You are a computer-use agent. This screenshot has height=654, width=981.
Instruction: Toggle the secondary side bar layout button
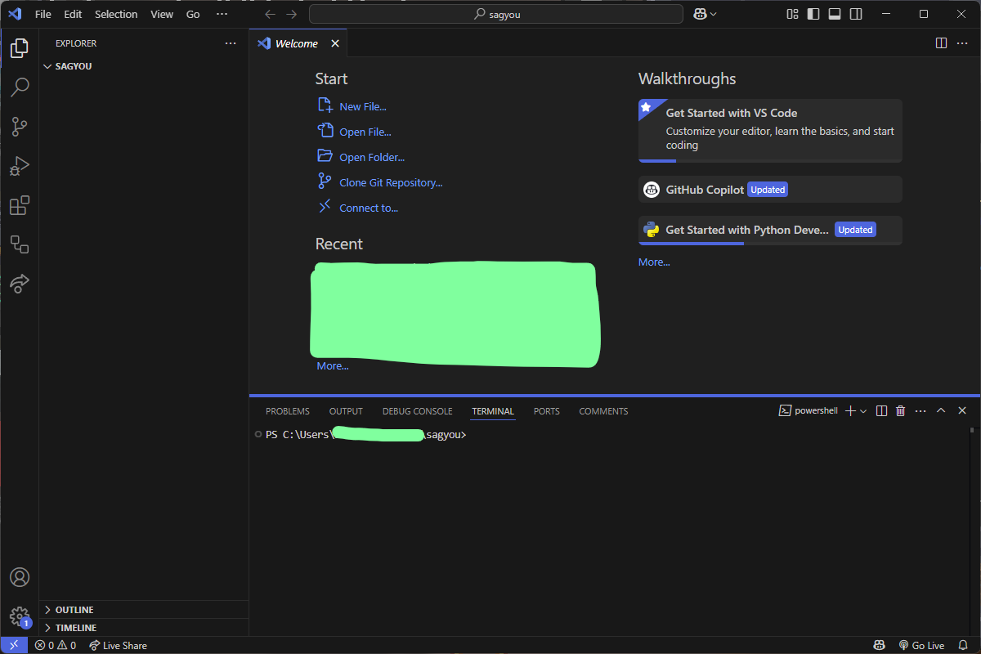(x=856, y=14)
